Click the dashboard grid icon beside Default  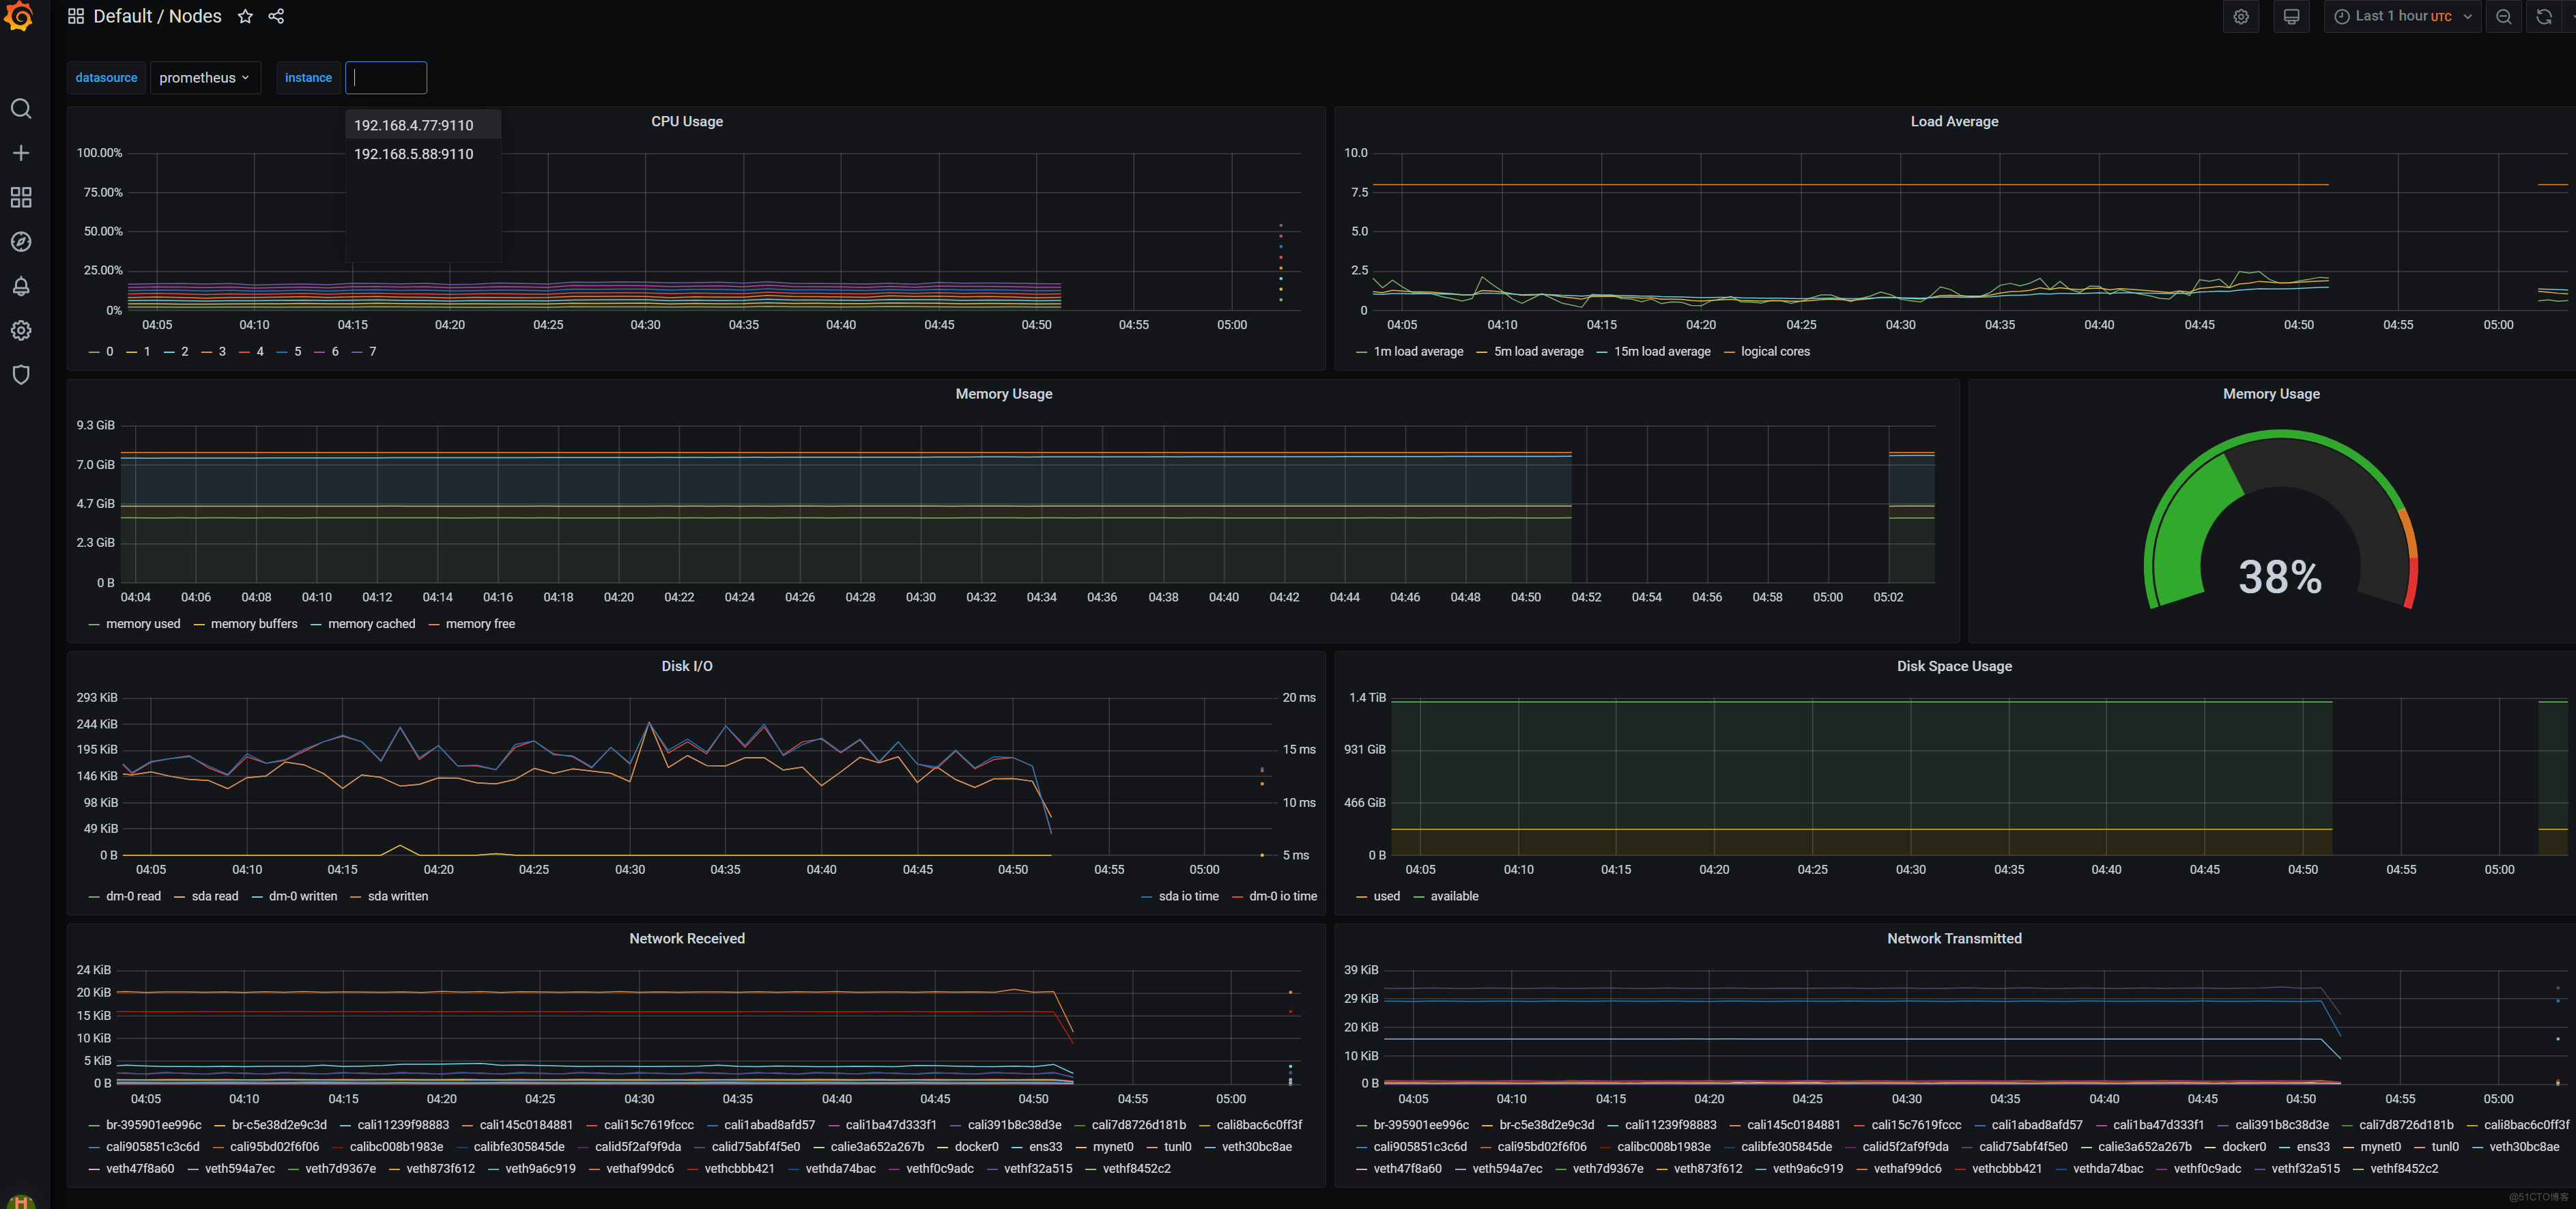click(x=76, y=16)
